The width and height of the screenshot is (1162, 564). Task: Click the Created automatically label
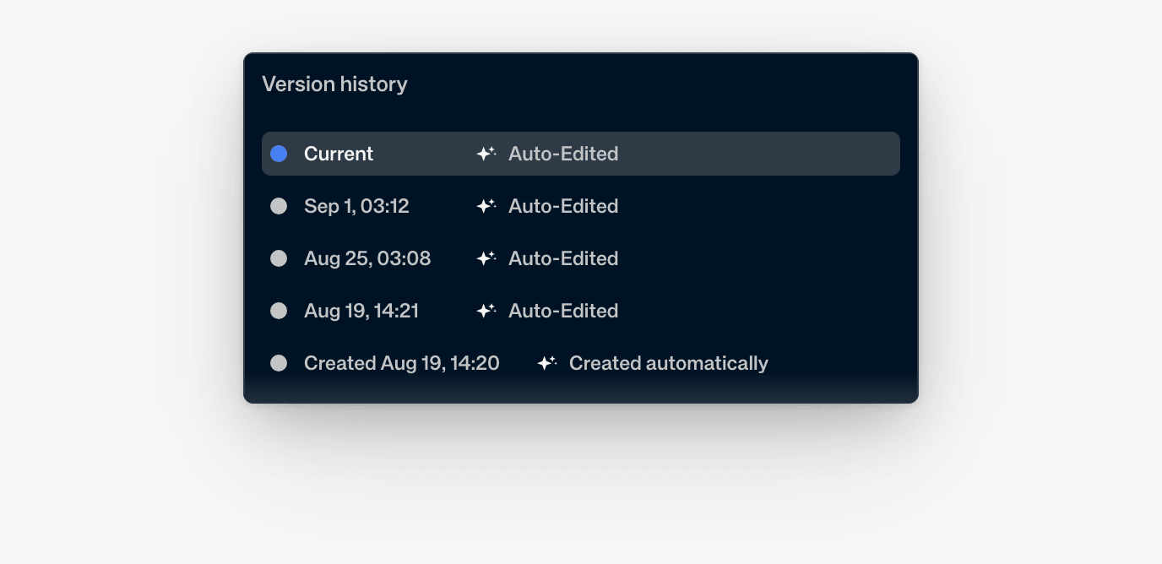(669, 363)
